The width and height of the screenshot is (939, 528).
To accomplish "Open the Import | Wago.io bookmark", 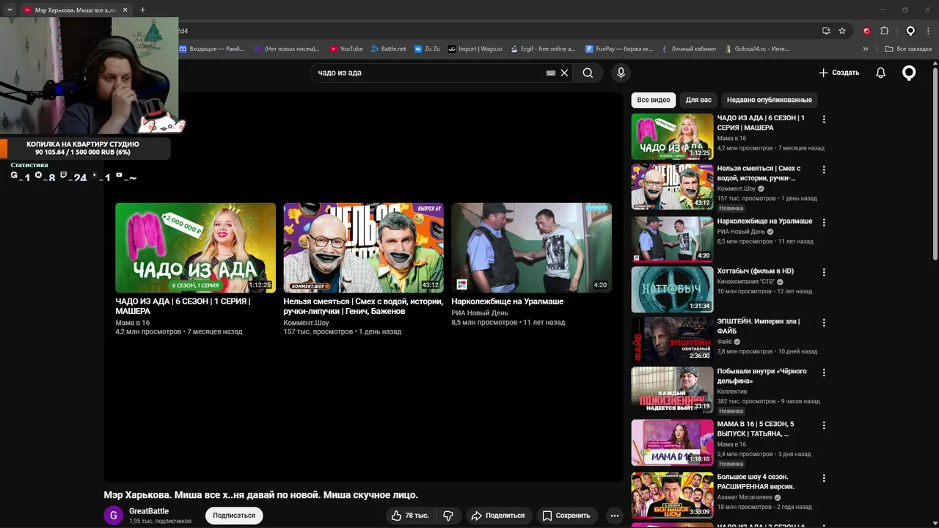I will pyautogui.click(x=475, y=49).
